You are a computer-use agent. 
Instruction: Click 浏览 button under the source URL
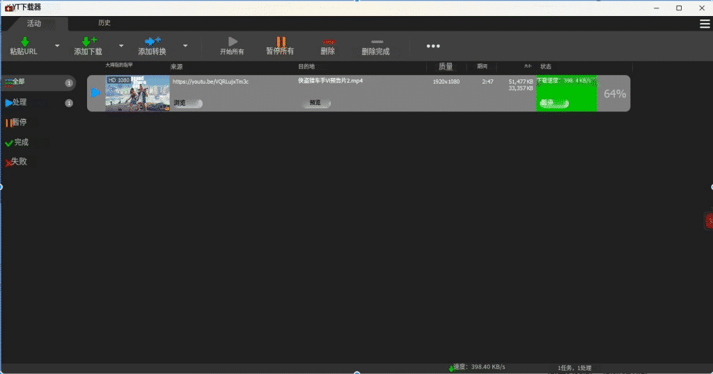coord(187,103)
